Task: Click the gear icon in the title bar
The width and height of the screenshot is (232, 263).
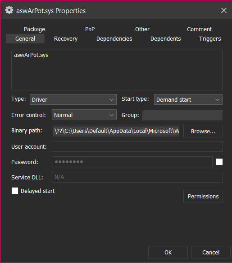Action: pos(9,10)
